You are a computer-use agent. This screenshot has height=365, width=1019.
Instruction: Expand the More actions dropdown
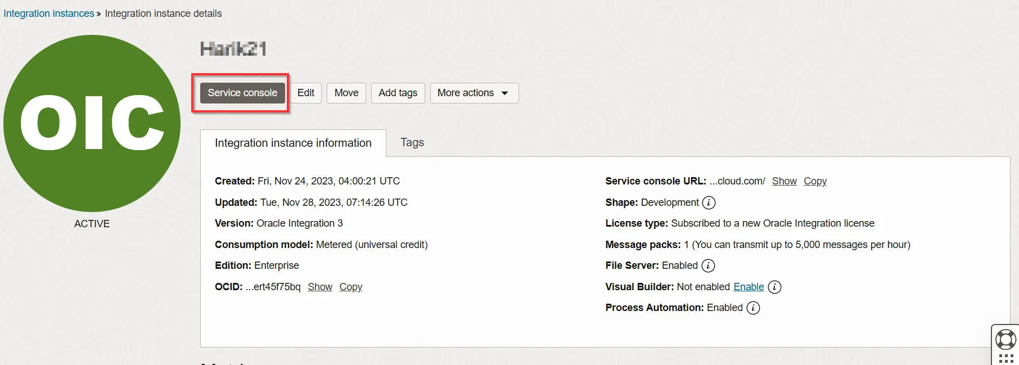(x=474, y=93)
